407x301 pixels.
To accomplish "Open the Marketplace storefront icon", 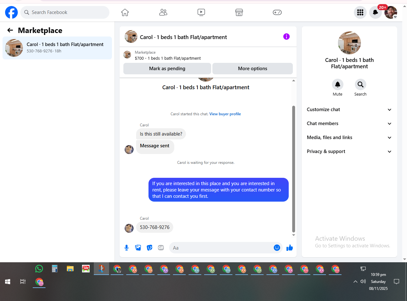I will pyautogui.click(x=239, y=12).
